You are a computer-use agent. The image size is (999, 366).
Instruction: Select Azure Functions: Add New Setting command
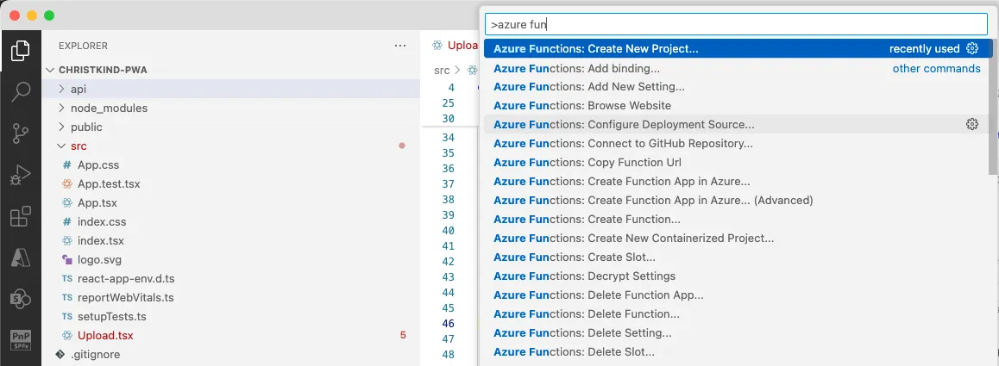coord(738,87)
